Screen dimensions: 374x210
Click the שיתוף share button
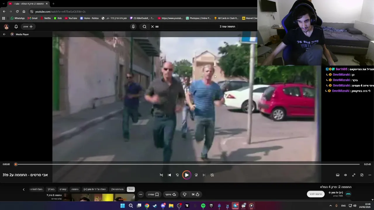point(171,195)
